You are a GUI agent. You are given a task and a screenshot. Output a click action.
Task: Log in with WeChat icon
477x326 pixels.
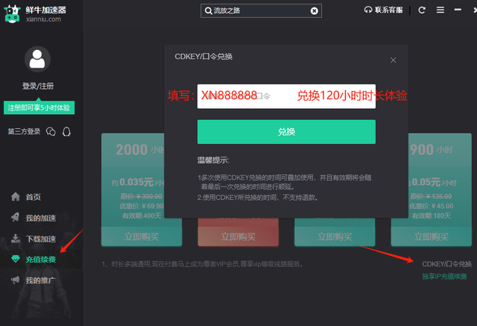pos(51,132)
